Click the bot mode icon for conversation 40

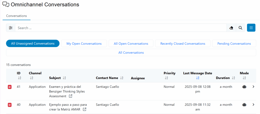coord(244,105)
